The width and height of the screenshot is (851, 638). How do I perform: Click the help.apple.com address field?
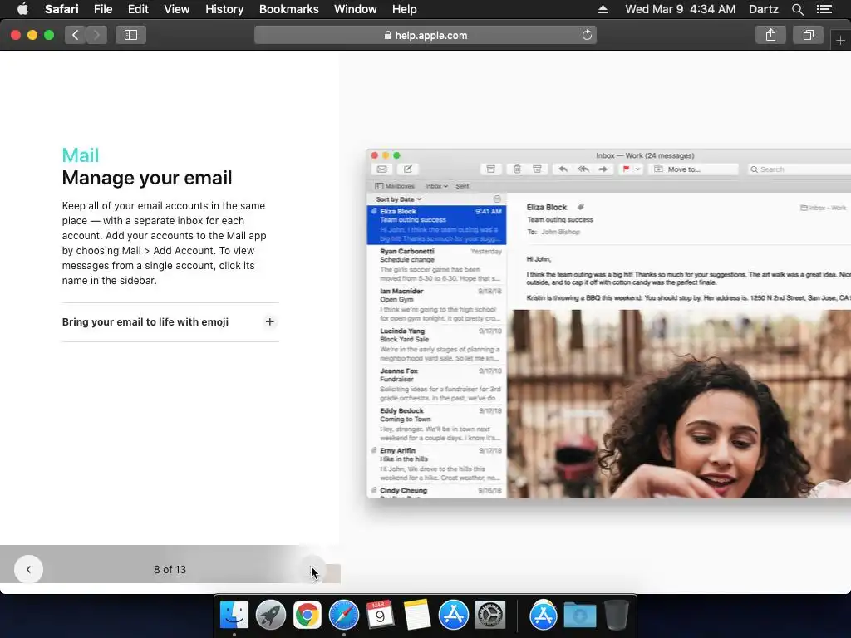pos(425,35)
